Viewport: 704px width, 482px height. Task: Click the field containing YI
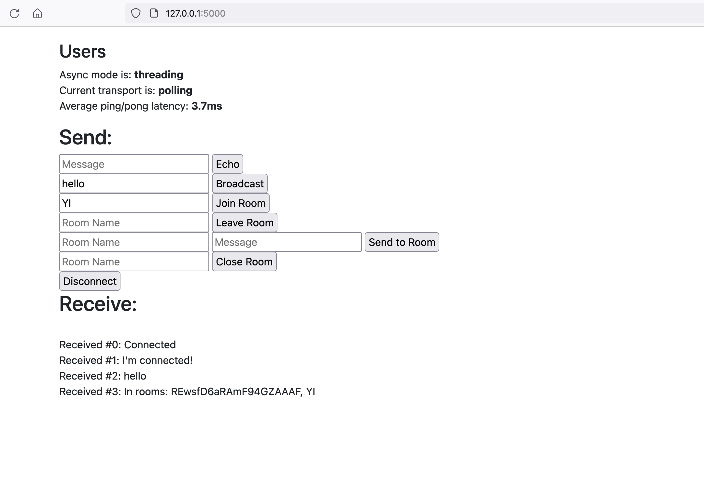[x=134, y=203]
